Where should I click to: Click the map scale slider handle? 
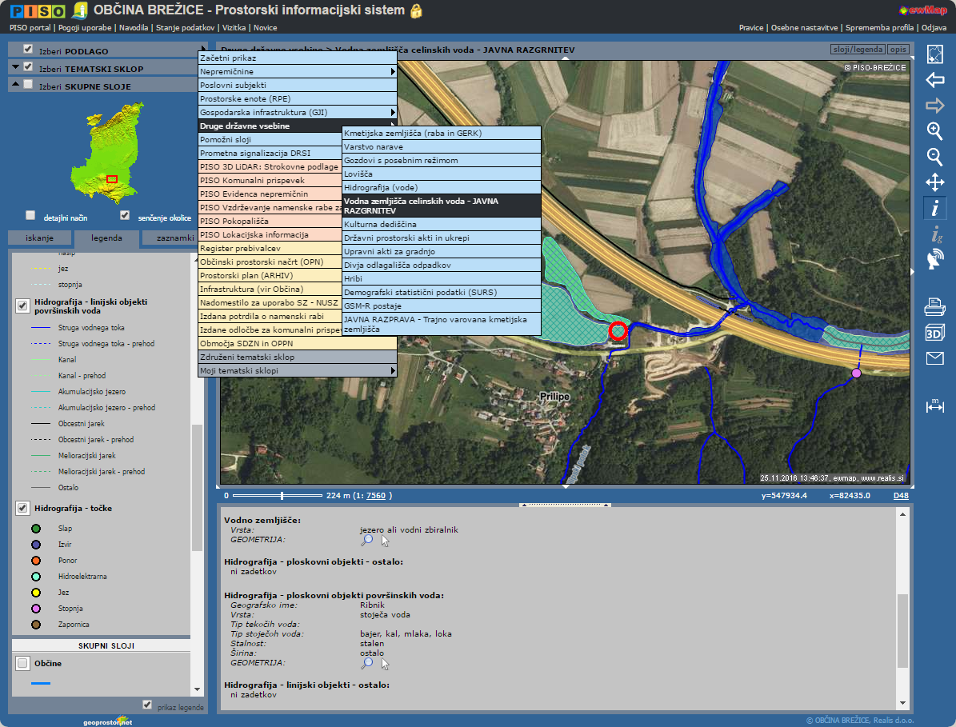click(x=282, y=496)
